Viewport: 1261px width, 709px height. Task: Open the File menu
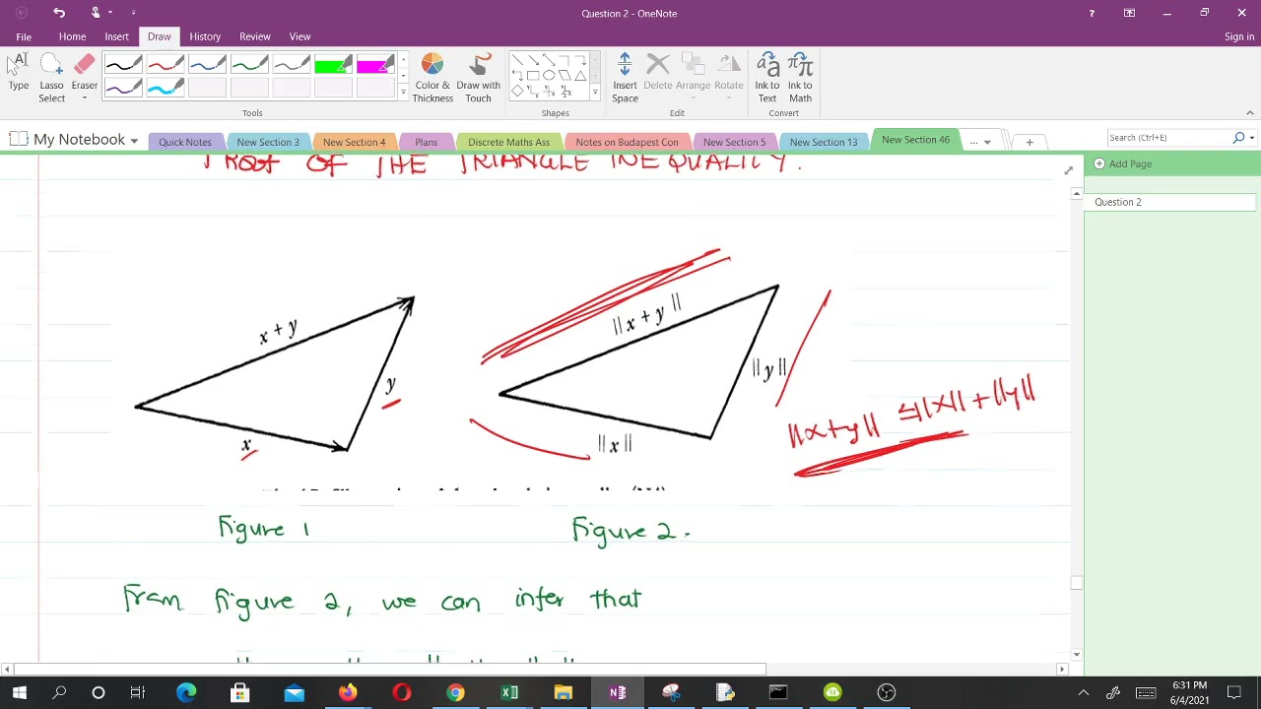click(24, 36)
